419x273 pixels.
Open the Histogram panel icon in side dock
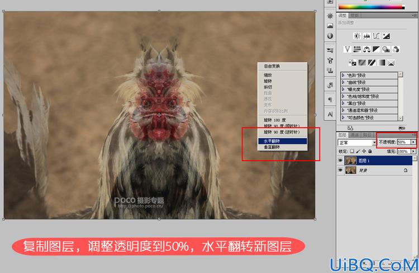330,26
